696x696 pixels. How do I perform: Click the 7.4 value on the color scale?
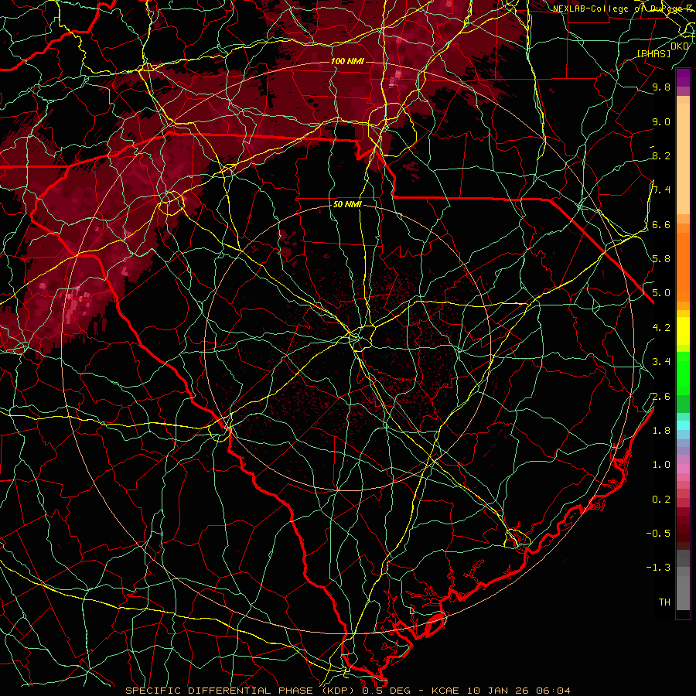(661, 190)
